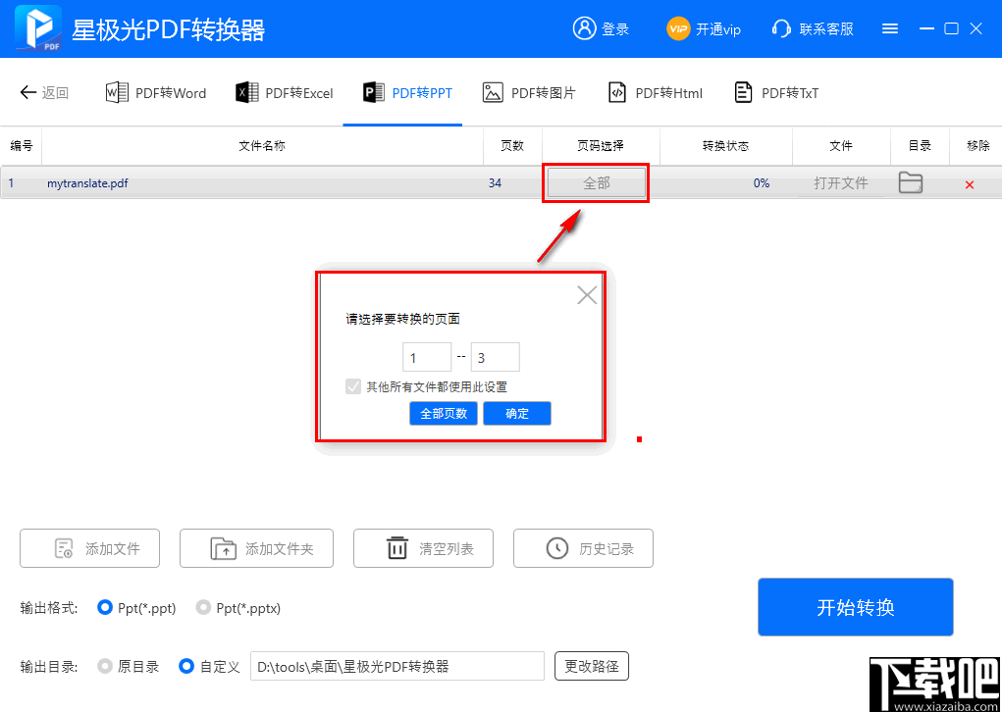Click the 0% conversion progress indicator

point(762,182)
